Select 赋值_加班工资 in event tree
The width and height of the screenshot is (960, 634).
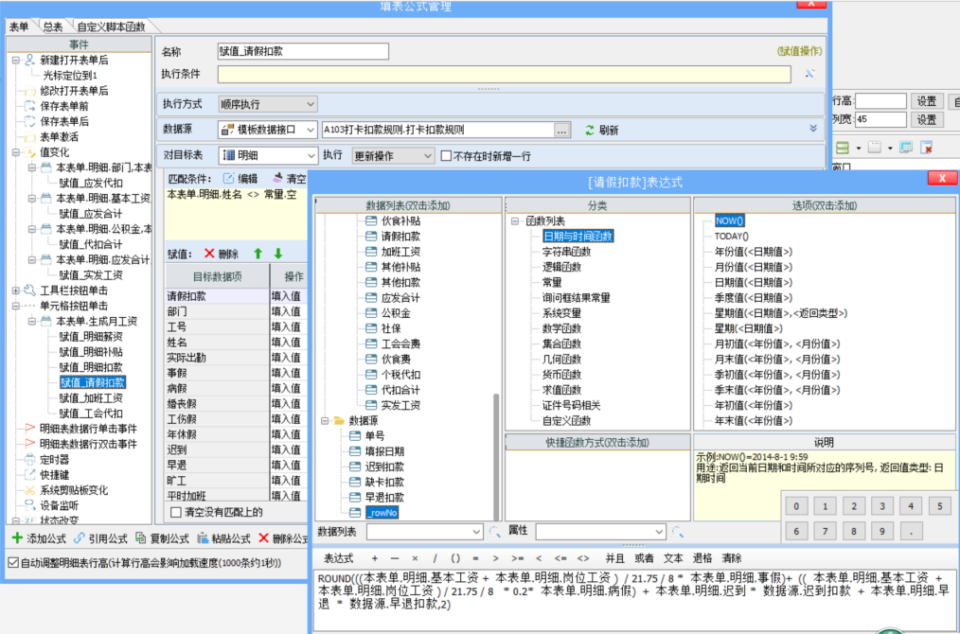point(91,397)
